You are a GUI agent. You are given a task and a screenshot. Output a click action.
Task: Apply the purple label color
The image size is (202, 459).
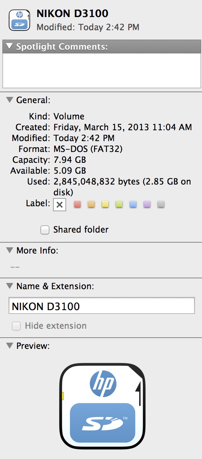click(x=147, y=204)
